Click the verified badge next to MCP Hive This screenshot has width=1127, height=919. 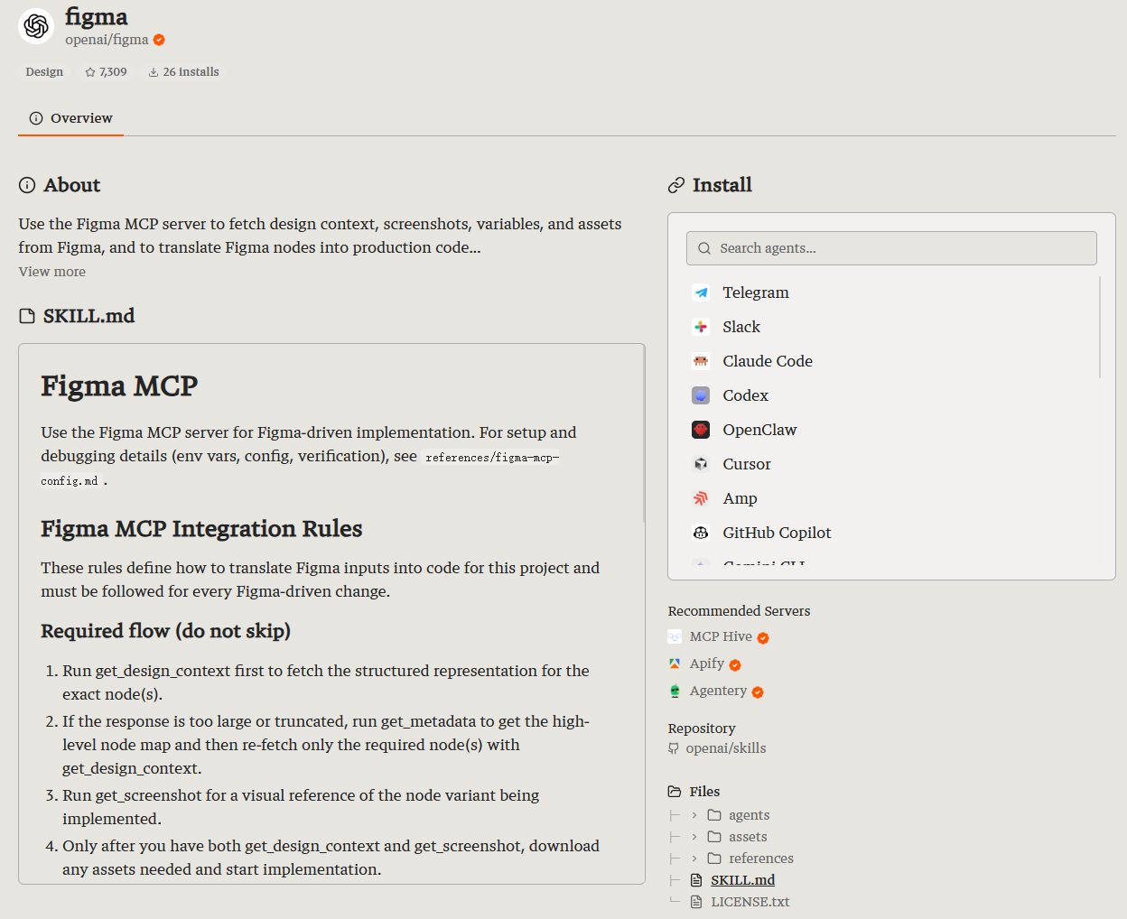(763, 638)
